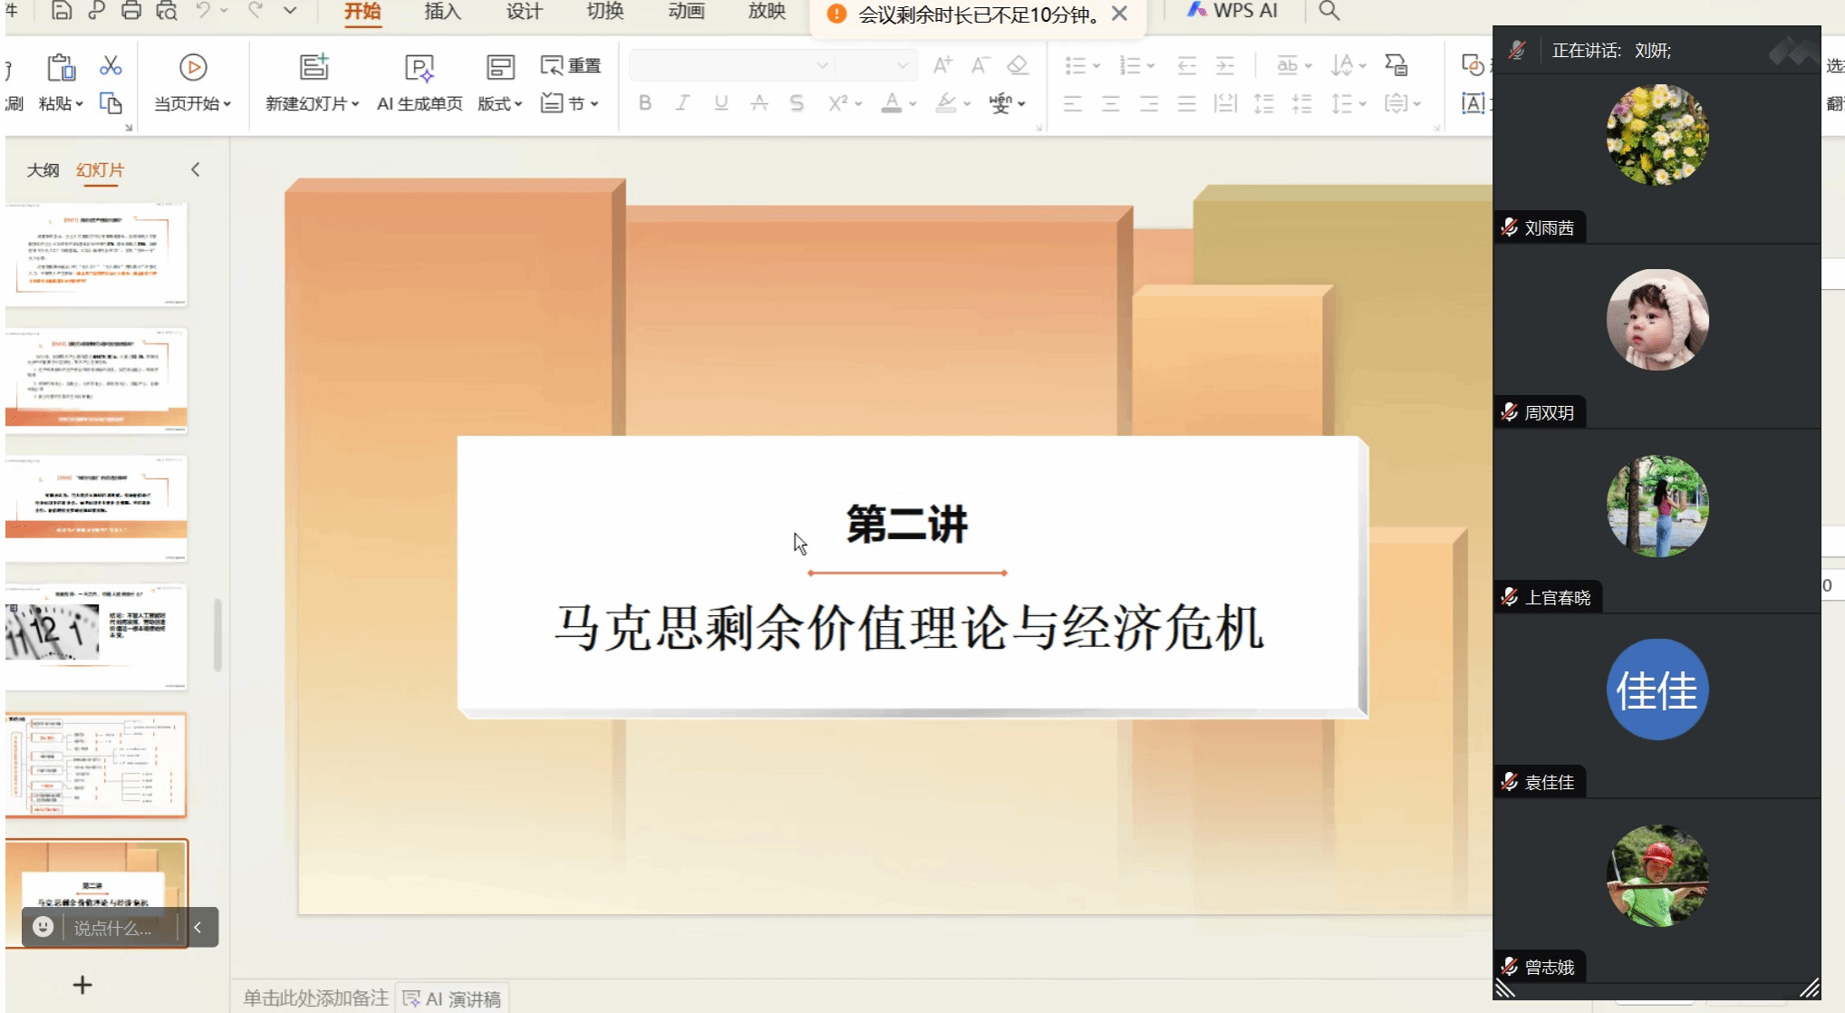Toggle bold formatting
The height and width of the screenshot is (1013, 1845).
644,103
